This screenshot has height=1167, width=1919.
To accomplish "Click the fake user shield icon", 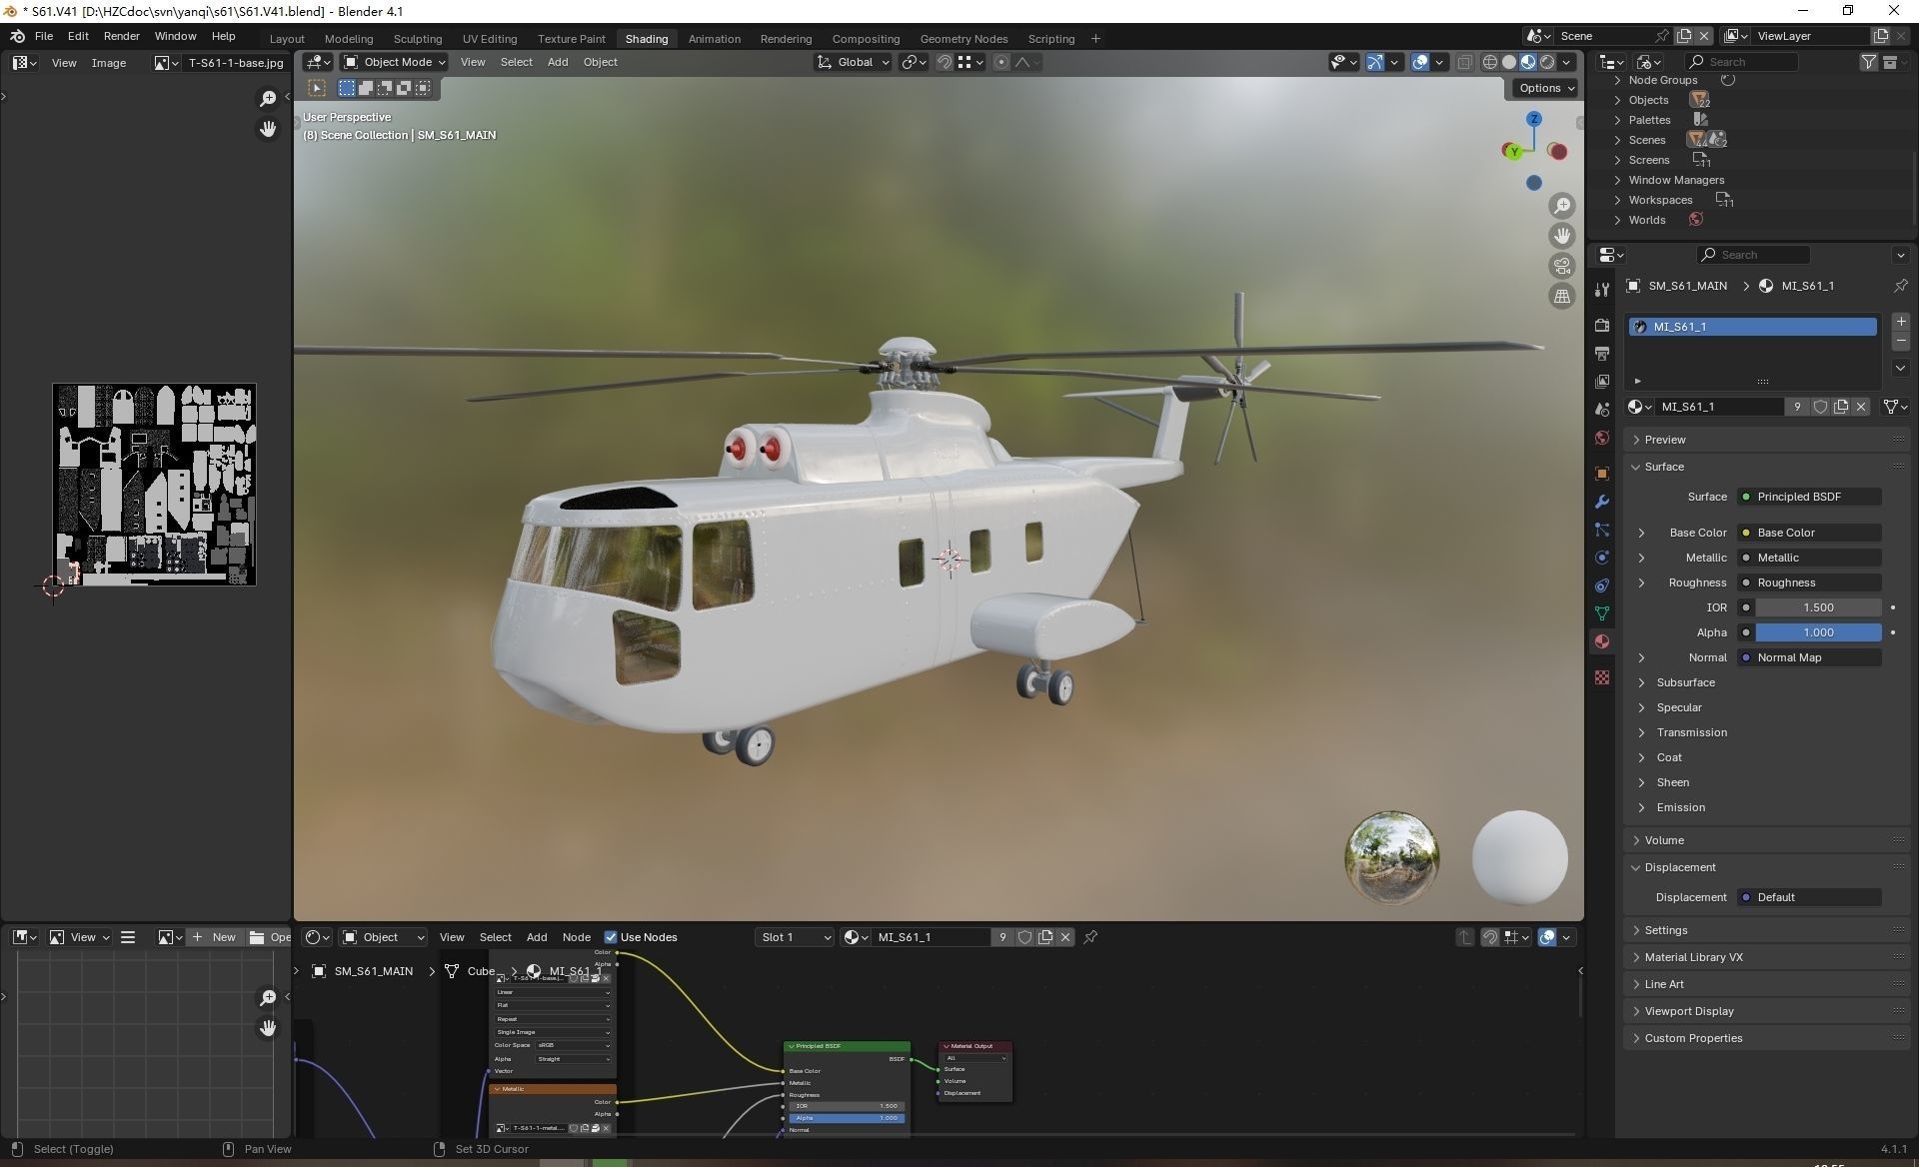I will pos(1820,407).
